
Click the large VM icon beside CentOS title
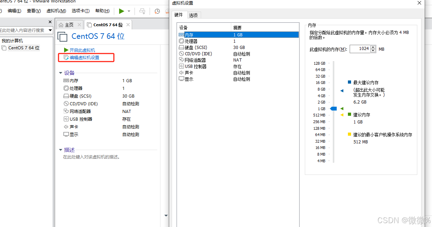62,37
